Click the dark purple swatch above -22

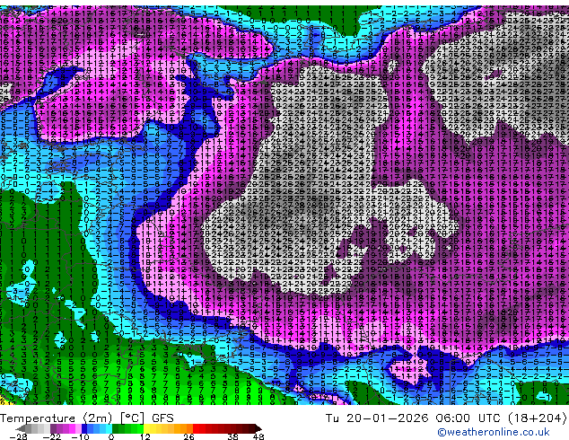click(x=53, y=428)
